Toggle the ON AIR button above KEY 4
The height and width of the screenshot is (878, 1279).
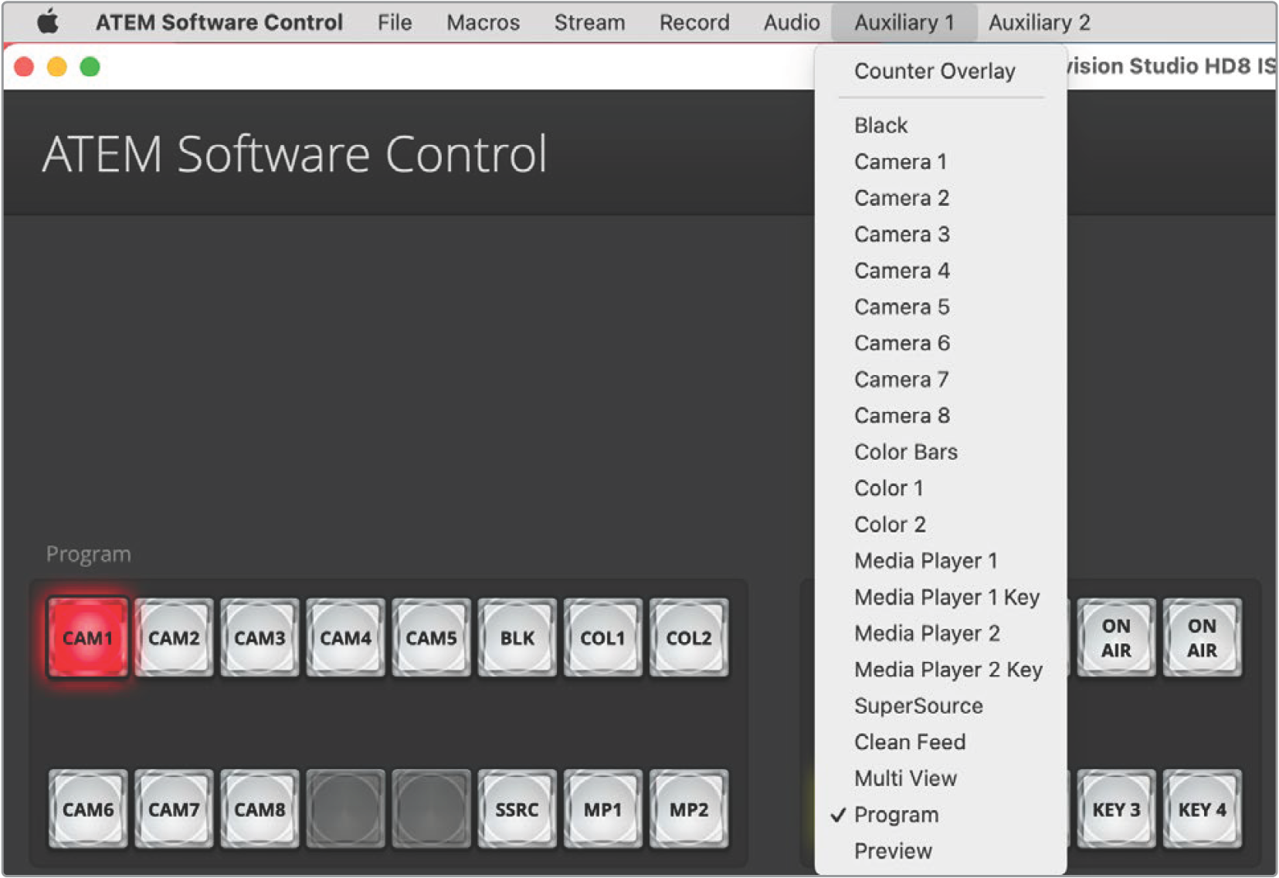coord(1202,638)
